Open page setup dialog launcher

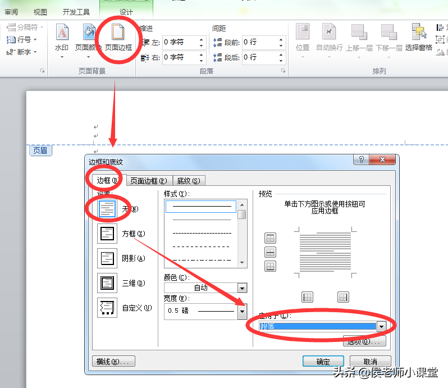click(42, 71)
